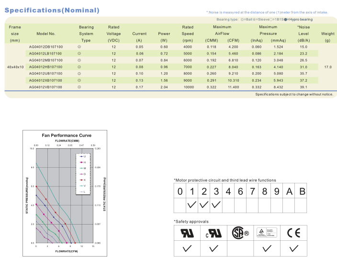The width and height of the screenshot is (337, 258).
Task: Click the cUL safety approval logo
Action: [213, 233]
